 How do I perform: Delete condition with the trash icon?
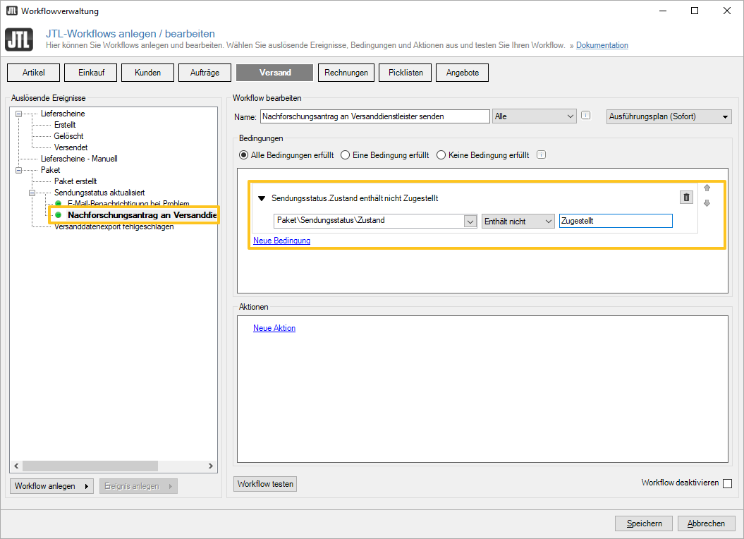coord(686,198)
